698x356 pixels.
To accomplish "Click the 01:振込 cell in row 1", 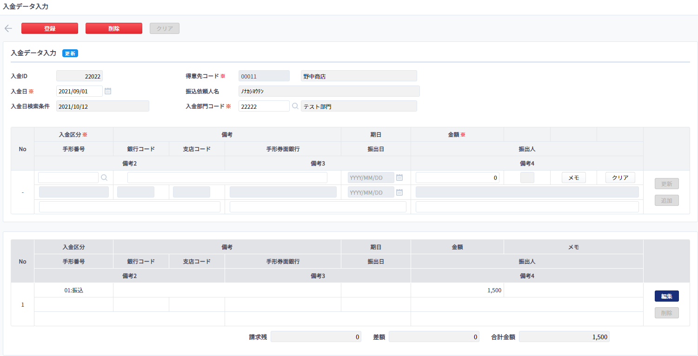I will coord(73,290).
